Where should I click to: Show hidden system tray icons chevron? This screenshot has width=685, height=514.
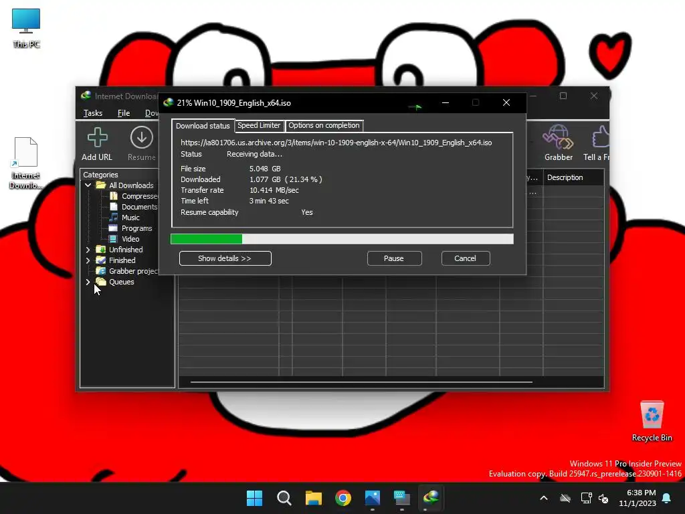pyautogui.click(x=544, y=498)
